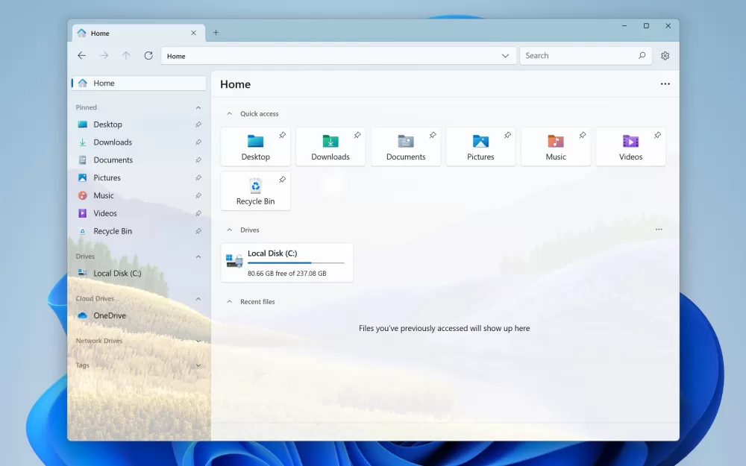Open OneDrive in the sidebar

click(x=139, y=315)
